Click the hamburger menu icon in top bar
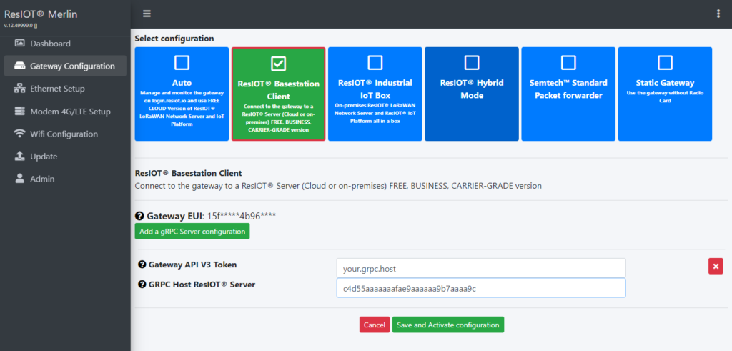The image size is (732, 351). (x=147, y=14)
